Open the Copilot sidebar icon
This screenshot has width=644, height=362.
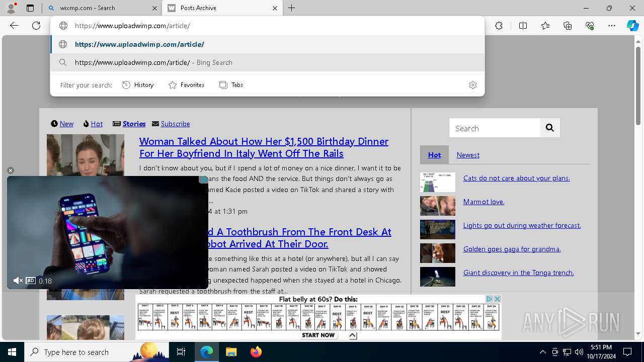(632, 26)
